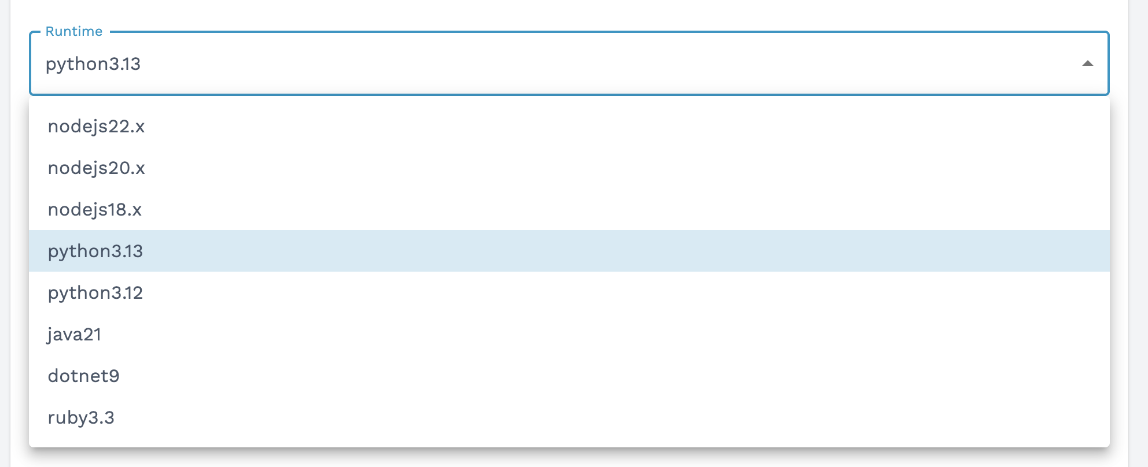This screenshot has height=467, width=1148.
Task: Click the python3.13 text in the field
Action: point(93,64)
